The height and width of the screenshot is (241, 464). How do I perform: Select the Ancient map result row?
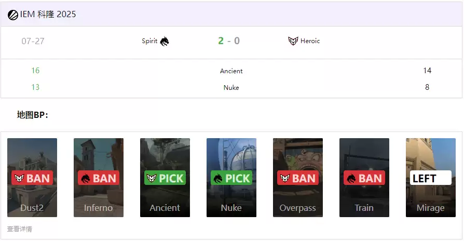point(231,71)
